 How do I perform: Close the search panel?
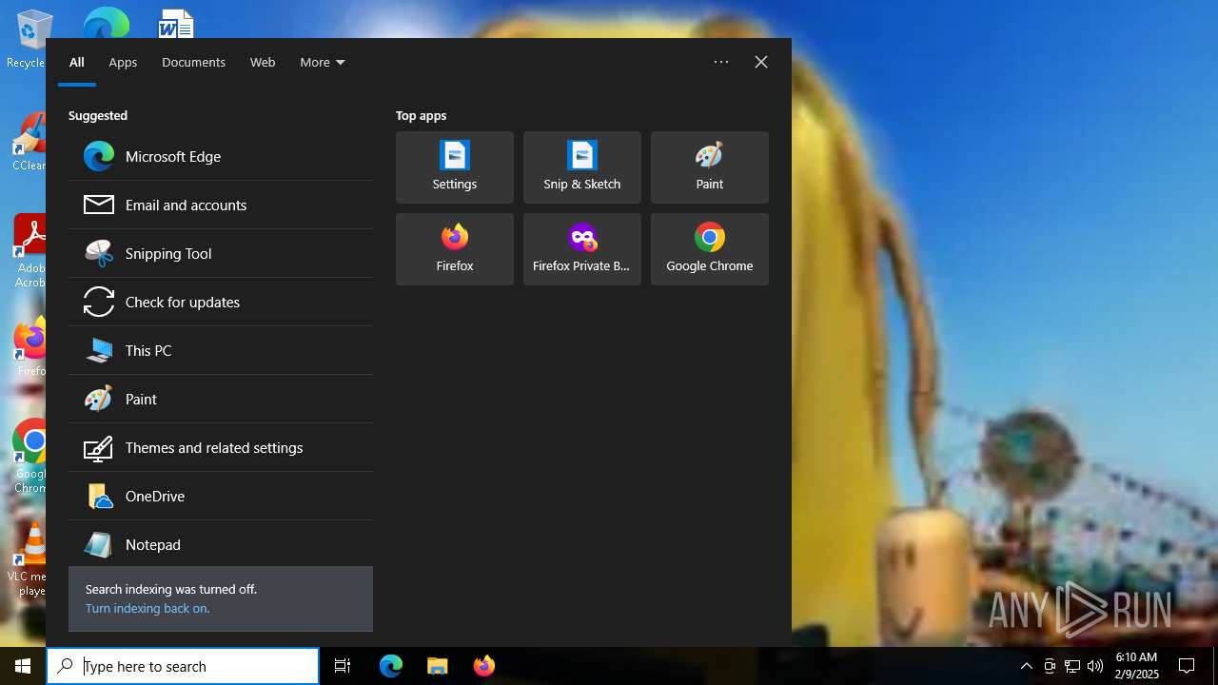[761, 62]
